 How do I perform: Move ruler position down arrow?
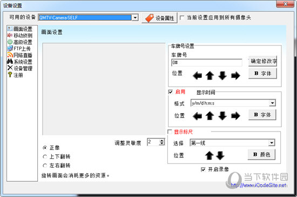point(220,155)
